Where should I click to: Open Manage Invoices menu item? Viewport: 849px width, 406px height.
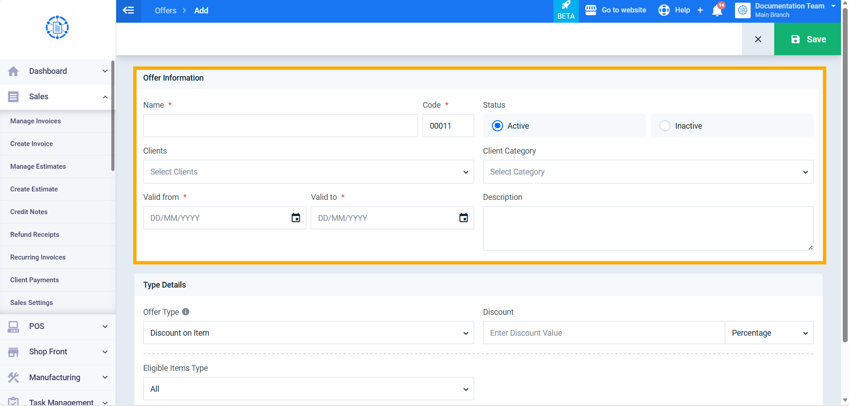(36, 121)
